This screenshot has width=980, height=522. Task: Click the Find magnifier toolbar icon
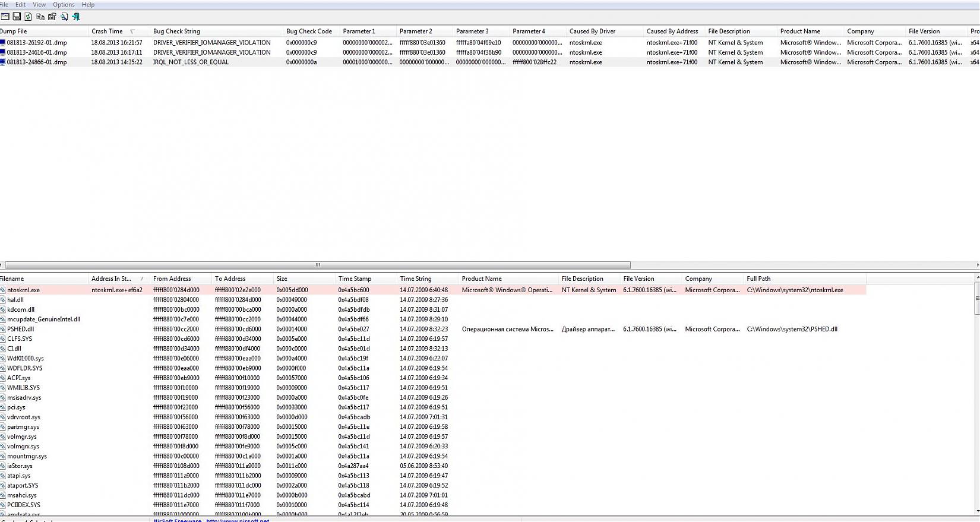(x=64, y=17)
